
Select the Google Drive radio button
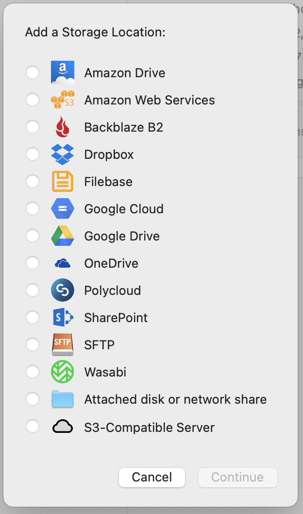click(33, 236)
